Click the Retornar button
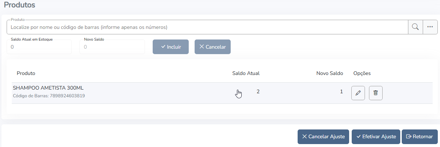 419,137
